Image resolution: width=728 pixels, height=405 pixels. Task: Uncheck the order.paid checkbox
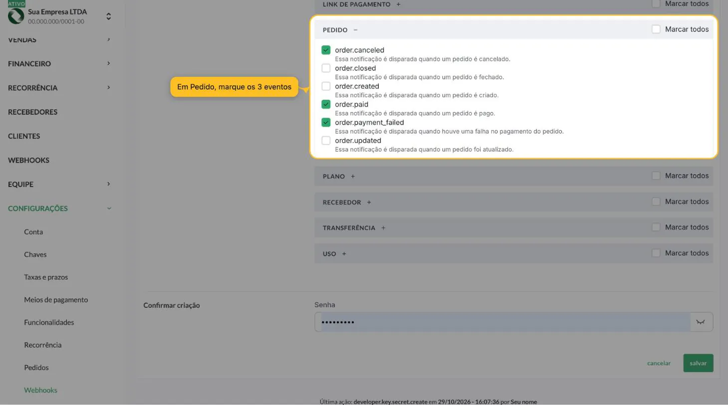pos(326,104)
